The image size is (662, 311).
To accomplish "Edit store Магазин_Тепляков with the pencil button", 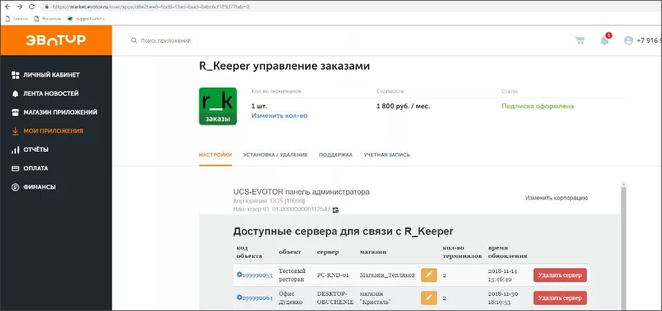I will [x=429, y=274].
